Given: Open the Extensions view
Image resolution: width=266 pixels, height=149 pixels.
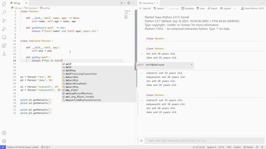Looking at the screenshot, I should tap(4, 46).
